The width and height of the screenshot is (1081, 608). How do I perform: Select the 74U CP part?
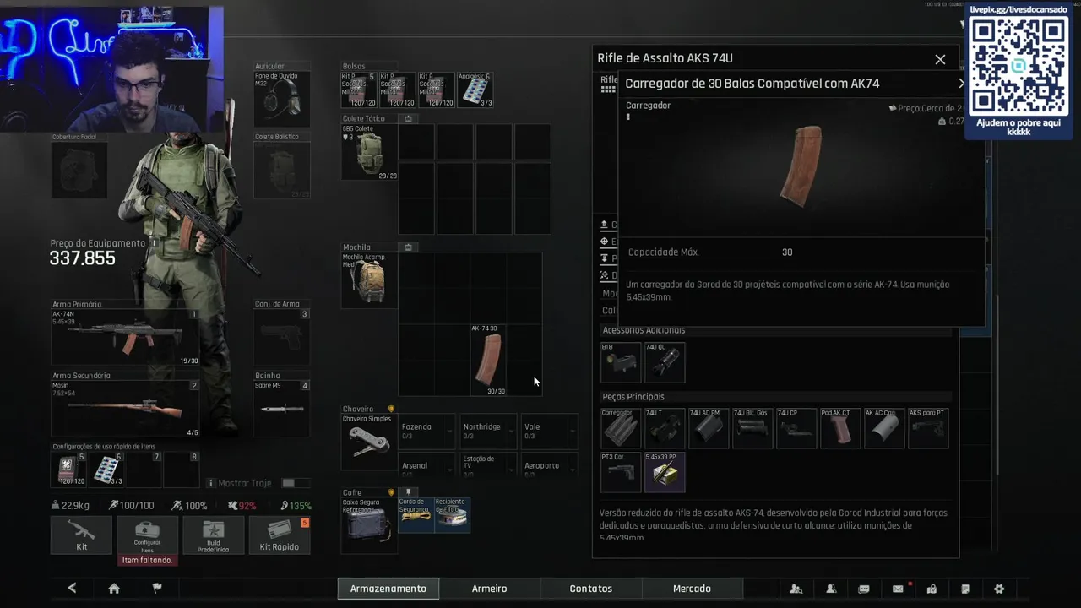[x=796, y=428]
